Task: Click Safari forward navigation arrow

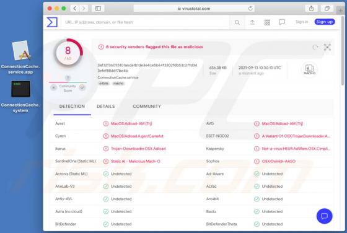Action: click(x=84, y=9)
